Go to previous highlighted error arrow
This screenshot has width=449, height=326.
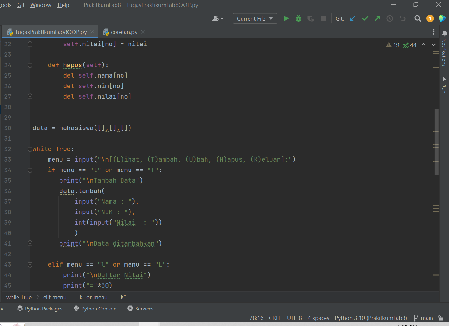(x=424, y=45)
